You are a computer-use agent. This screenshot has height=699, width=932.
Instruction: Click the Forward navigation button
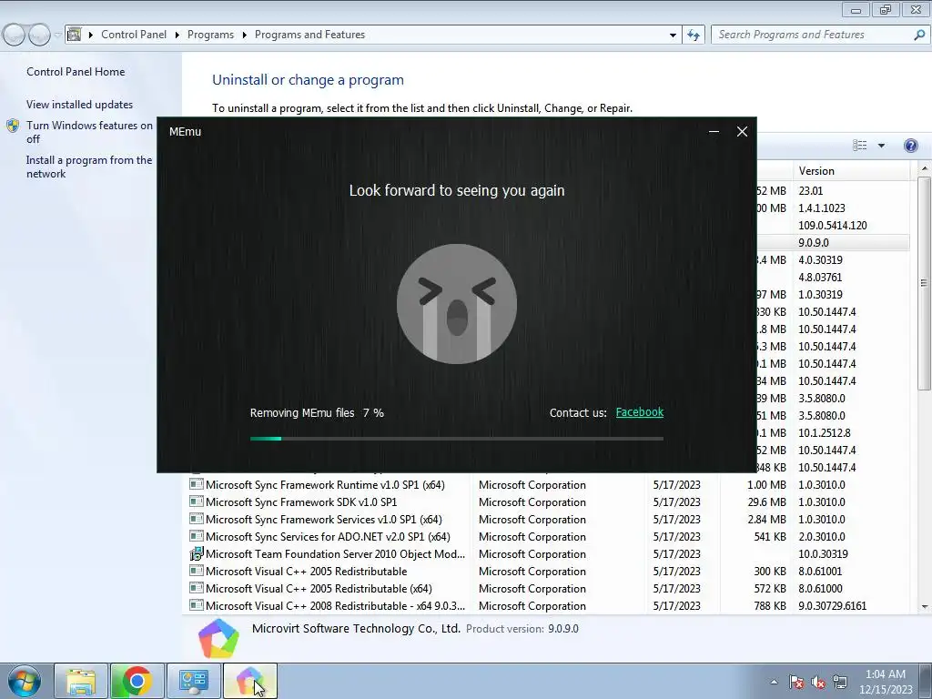(39, 35)
